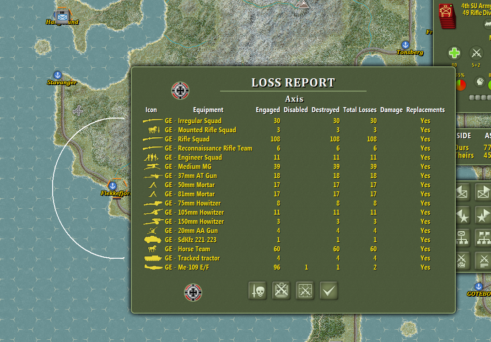This screenshot has height=342, width=491.
Task: Select the GE - 37mm AT Gun row
Action: [294, 176]
